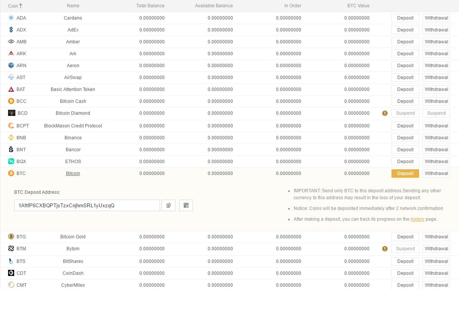Click Deposit for BitShares BTS
459x309 pixels.
tap(405, 261)
